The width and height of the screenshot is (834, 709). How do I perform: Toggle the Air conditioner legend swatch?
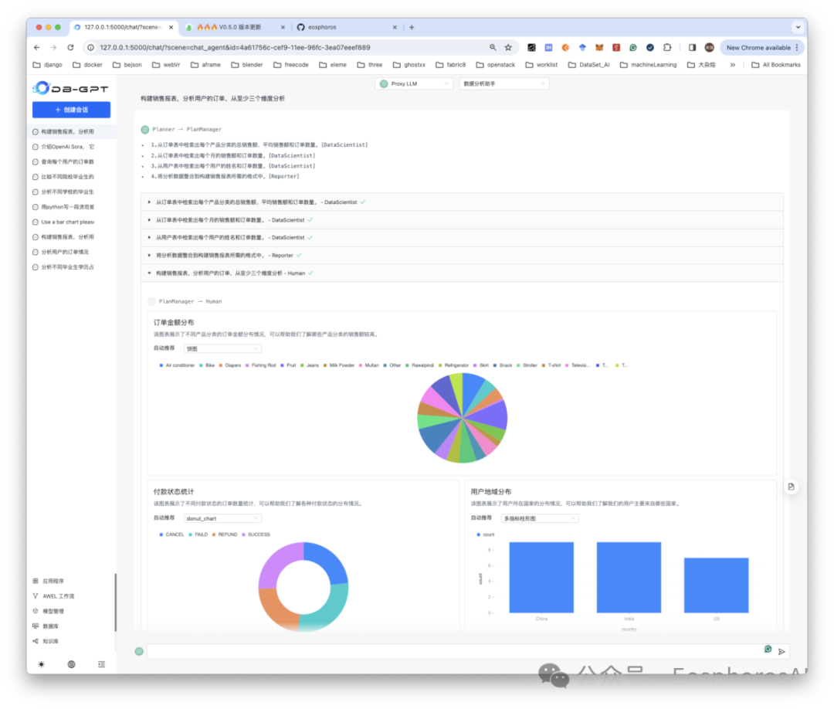click(x=161, y=365)
